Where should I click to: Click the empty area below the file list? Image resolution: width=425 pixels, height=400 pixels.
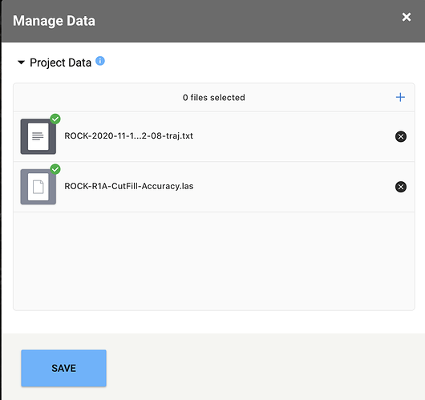(214, 261)
